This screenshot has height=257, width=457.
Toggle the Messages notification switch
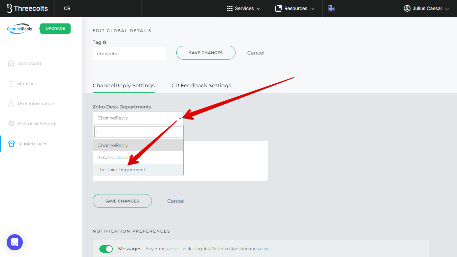coord(106,249)
